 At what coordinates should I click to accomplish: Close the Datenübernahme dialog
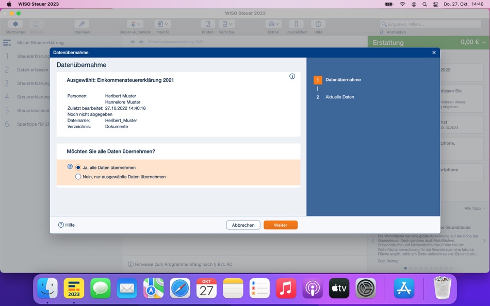pyautogui.click(x=434, y=53)
